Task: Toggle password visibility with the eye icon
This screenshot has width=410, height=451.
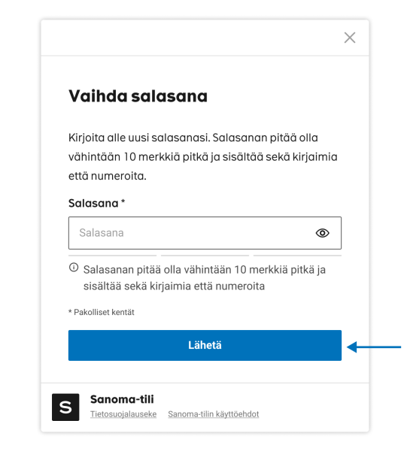Action: (322, 233)
